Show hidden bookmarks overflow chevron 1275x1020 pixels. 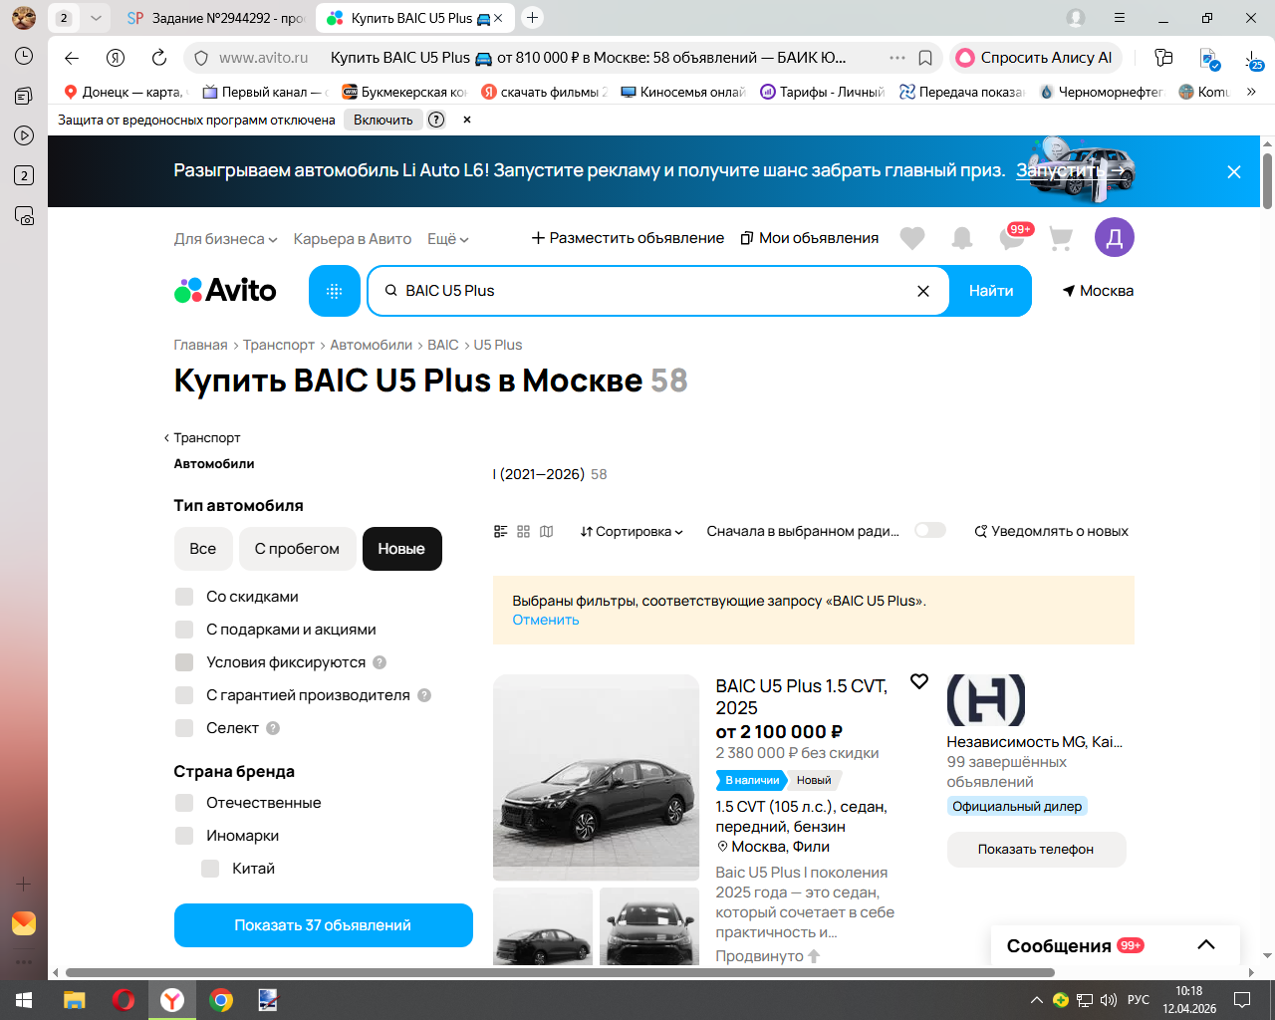pyautogui.click(x=1251, y=92)
